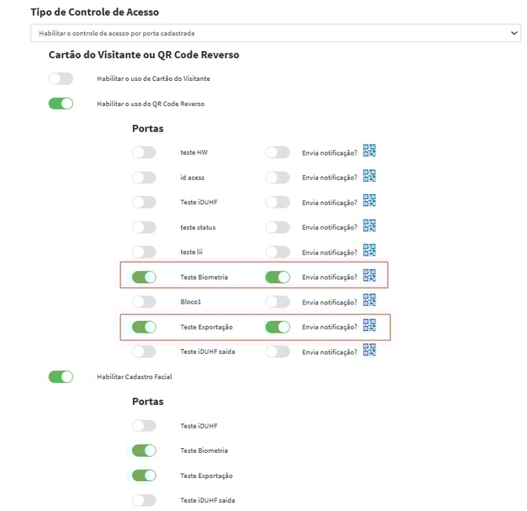Open QR code for first Teste iDUHF row
The height and width of the screenshot is (511, 527).
(x=369, y=201)
